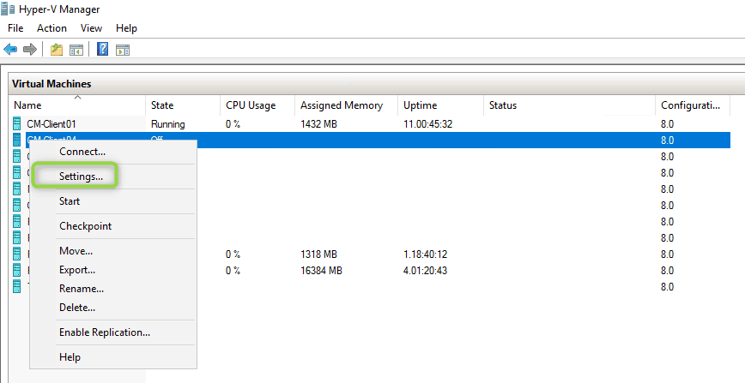The image size is (745, 383).
Task: Sort by the State column header
Action: [183, 105]
